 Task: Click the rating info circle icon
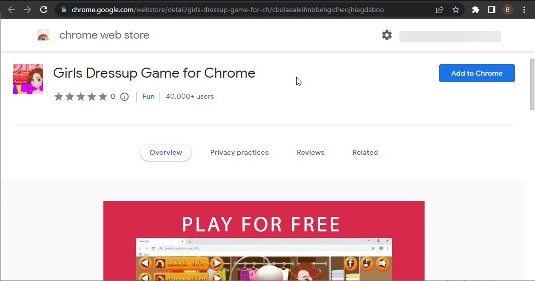click(x=124, y=97)
